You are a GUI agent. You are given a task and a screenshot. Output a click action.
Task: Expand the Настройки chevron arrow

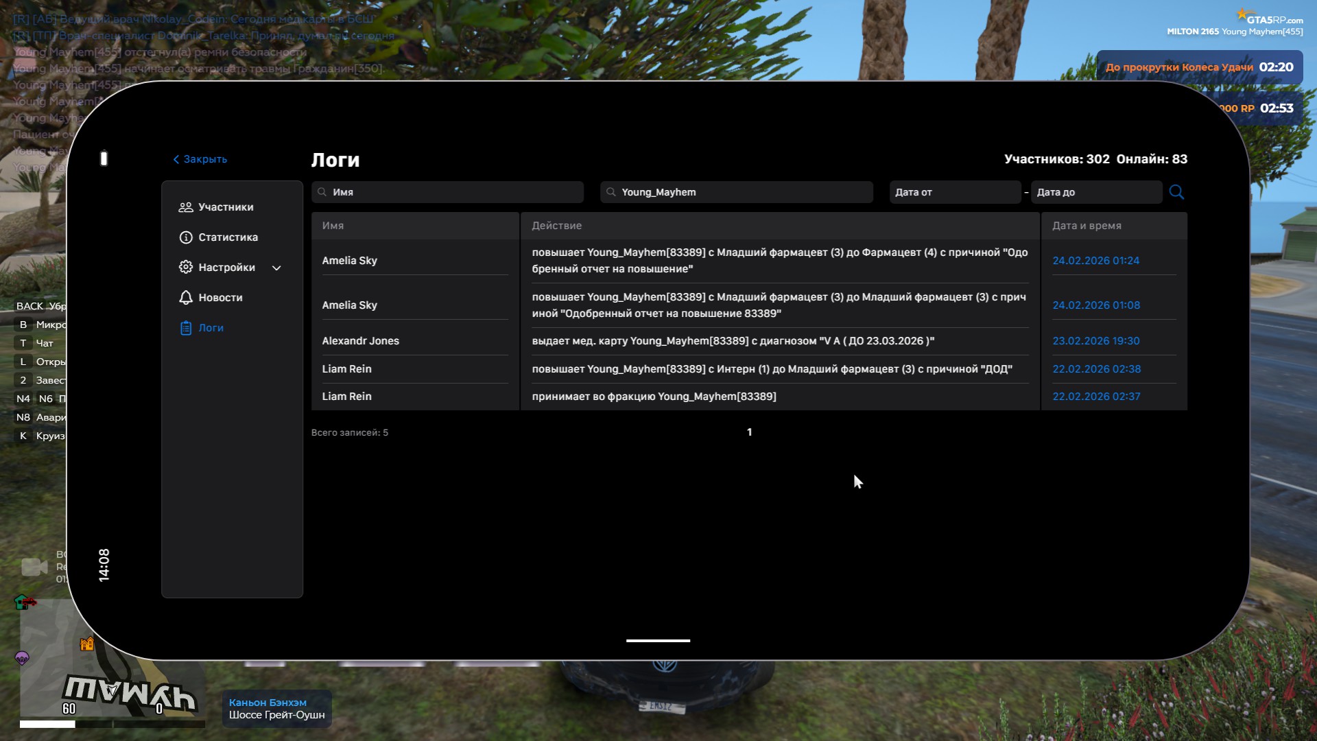(x=276, y=268)
